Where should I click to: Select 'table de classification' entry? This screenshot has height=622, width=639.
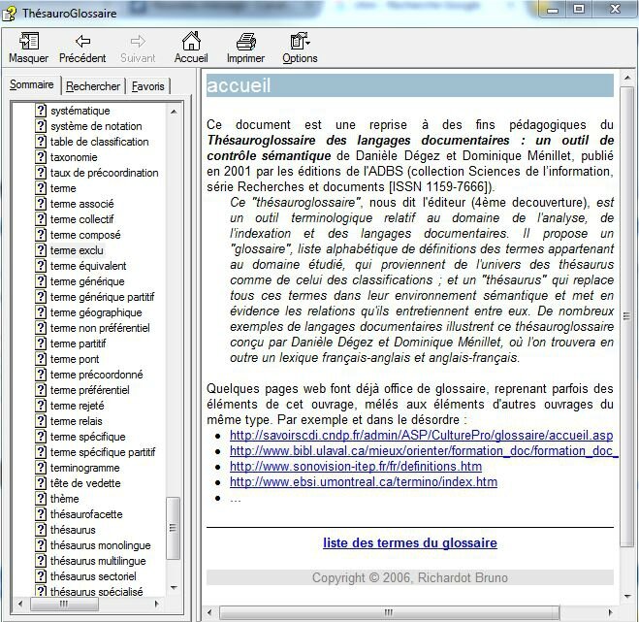(x=100, y=142)
